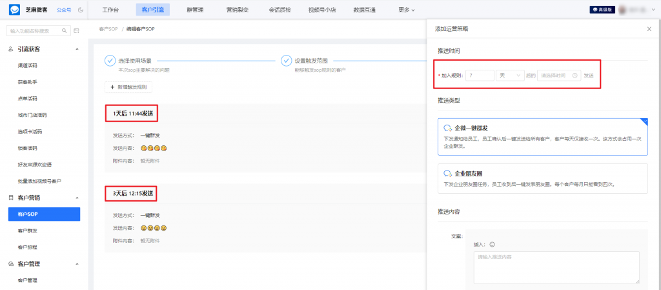Click the clock icon in time picker
The image size is (661, 290).
click(575, 76)
